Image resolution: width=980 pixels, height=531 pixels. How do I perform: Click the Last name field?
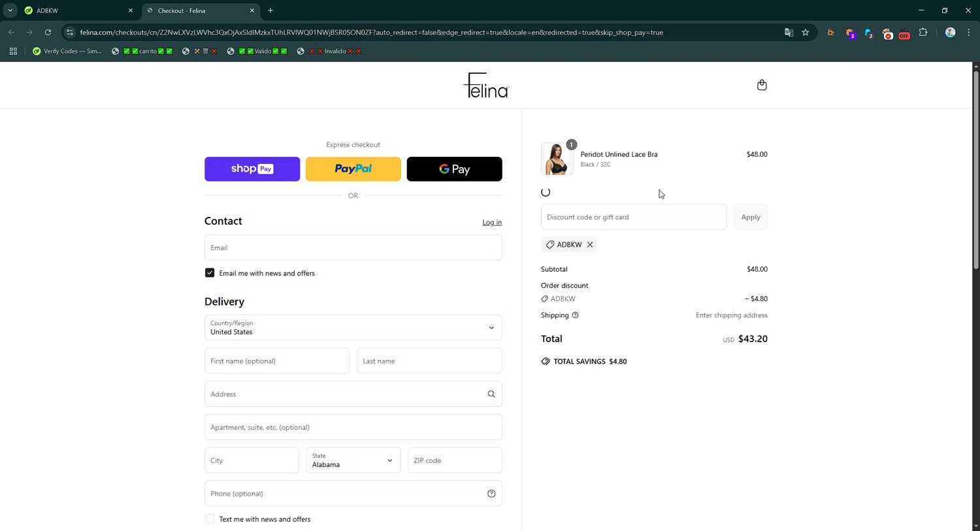click(429, 361)
